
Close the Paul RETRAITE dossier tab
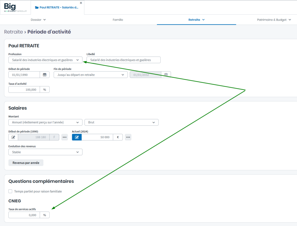(x=81, y=3)
